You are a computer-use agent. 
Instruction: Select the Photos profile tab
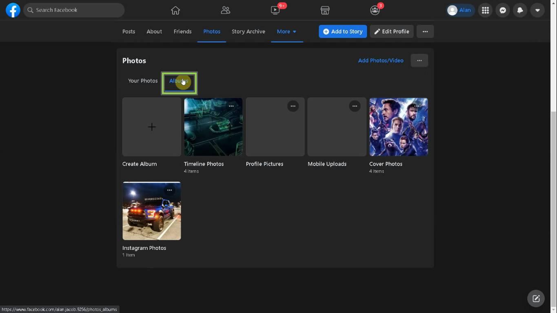[x=212, y=31]
